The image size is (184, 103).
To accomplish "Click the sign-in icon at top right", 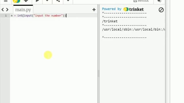I will pyautogui.click(x=159, y=1).
